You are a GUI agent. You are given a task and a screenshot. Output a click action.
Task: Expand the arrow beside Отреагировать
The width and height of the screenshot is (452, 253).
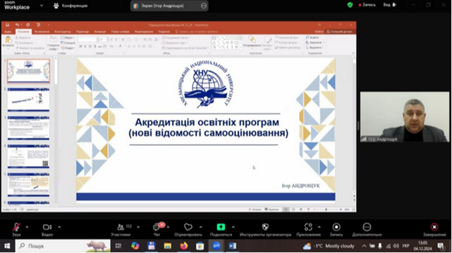[x=200, y=227]
